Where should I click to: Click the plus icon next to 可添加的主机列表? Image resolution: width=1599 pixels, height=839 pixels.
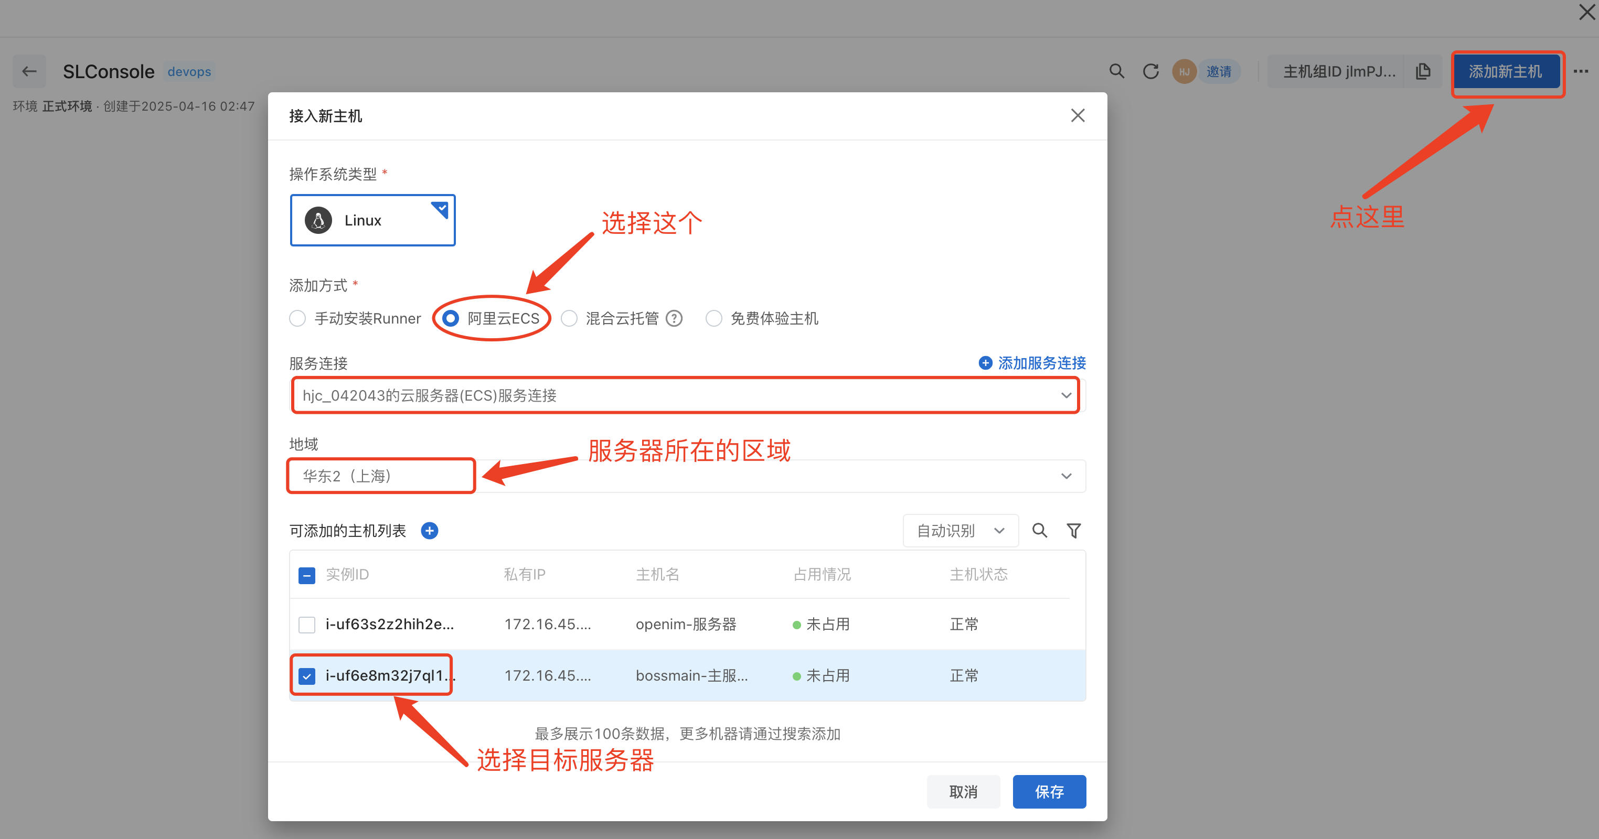point(430,531)
